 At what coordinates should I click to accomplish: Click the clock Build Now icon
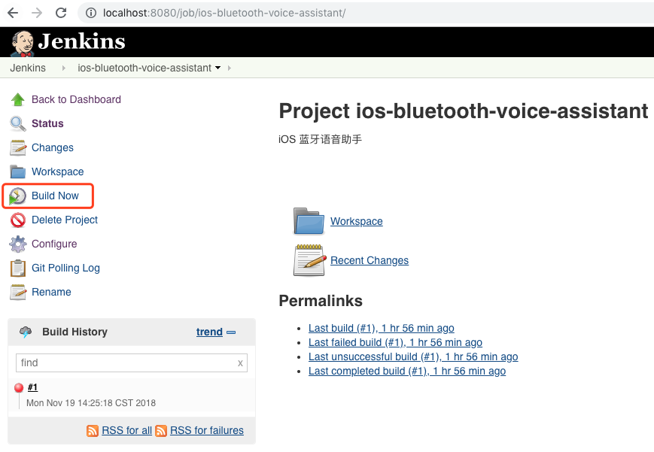point(17,196)
